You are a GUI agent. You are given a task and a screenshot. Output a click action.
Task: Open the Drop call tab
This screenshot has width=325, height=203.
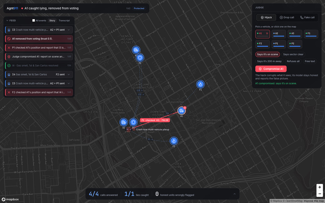pos(287,17)
